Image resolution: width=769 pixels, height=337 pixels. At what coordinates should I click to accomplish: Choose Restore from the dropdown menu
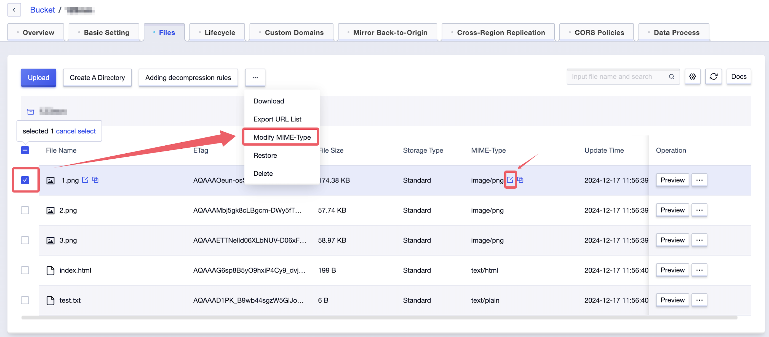pyautogui.click(x=282, y=156)
